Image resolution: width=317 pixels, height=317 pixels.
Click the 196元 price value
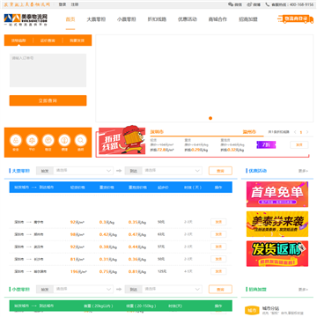click(x=77, y=271)
